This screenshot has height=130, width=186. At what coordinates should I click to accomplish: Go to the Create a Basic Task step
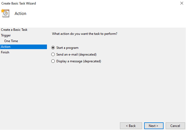[14, 30]
